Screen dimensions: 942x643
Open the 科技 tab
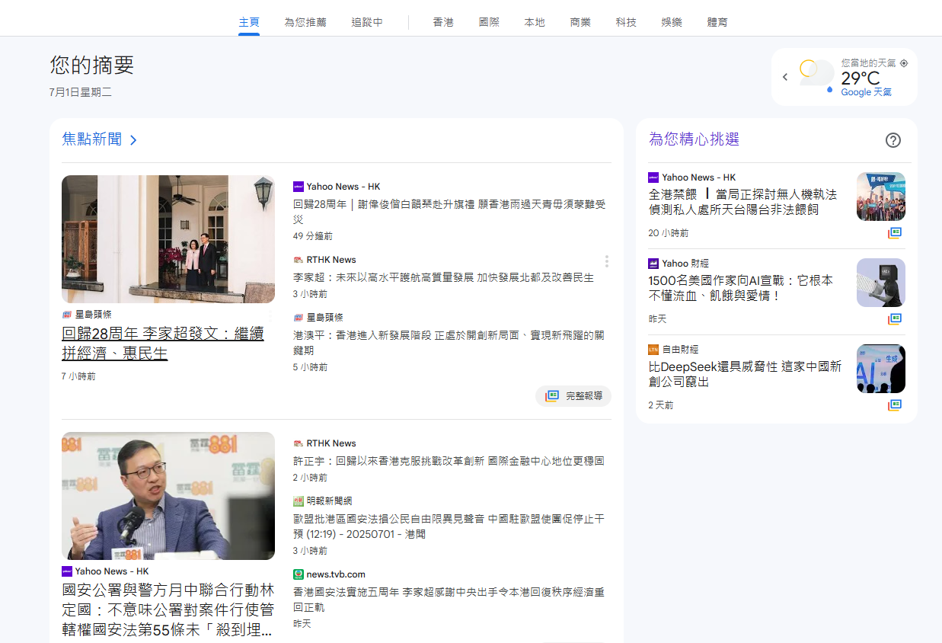[x=626, y=22]
